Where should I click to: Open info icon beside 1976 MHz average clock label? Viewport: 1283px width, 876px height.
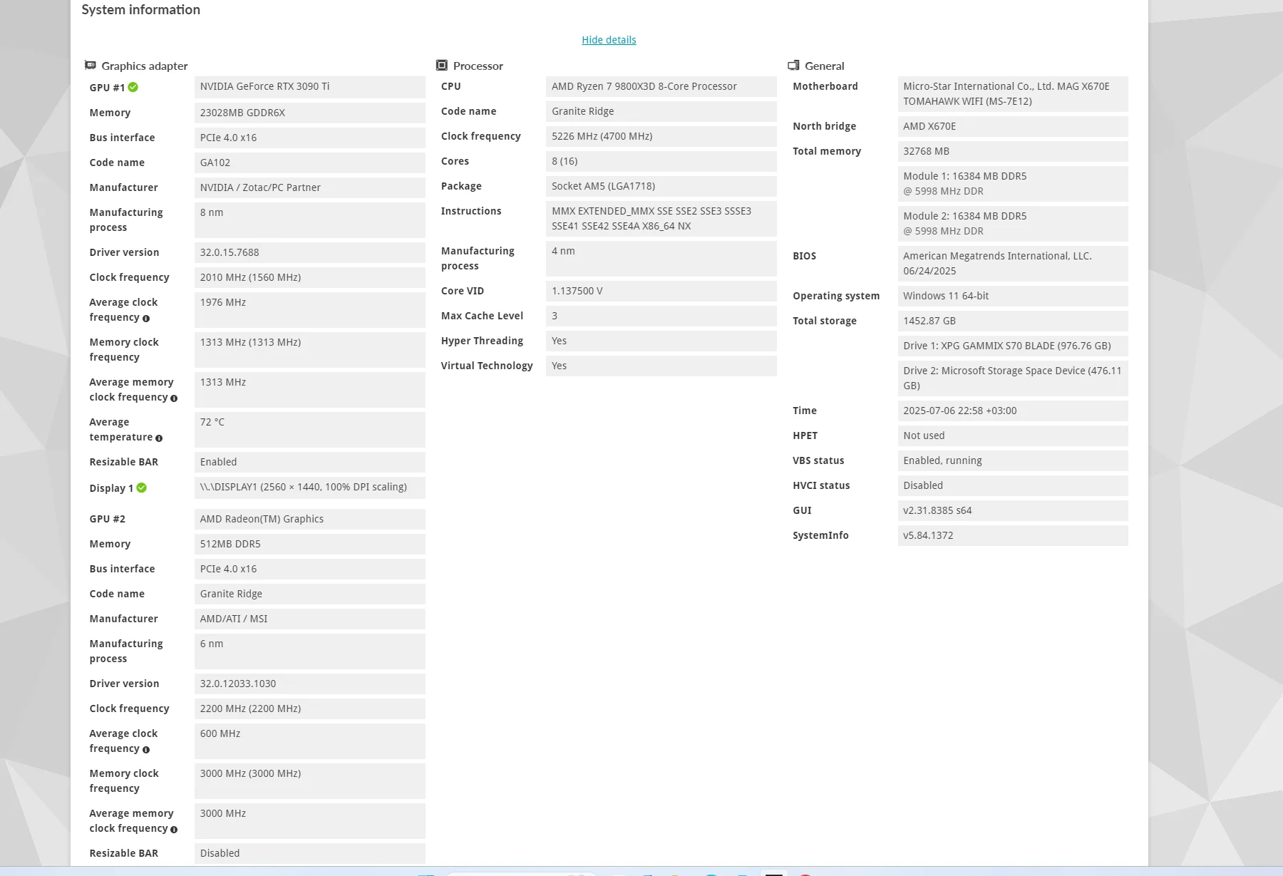tap(146, 319)
